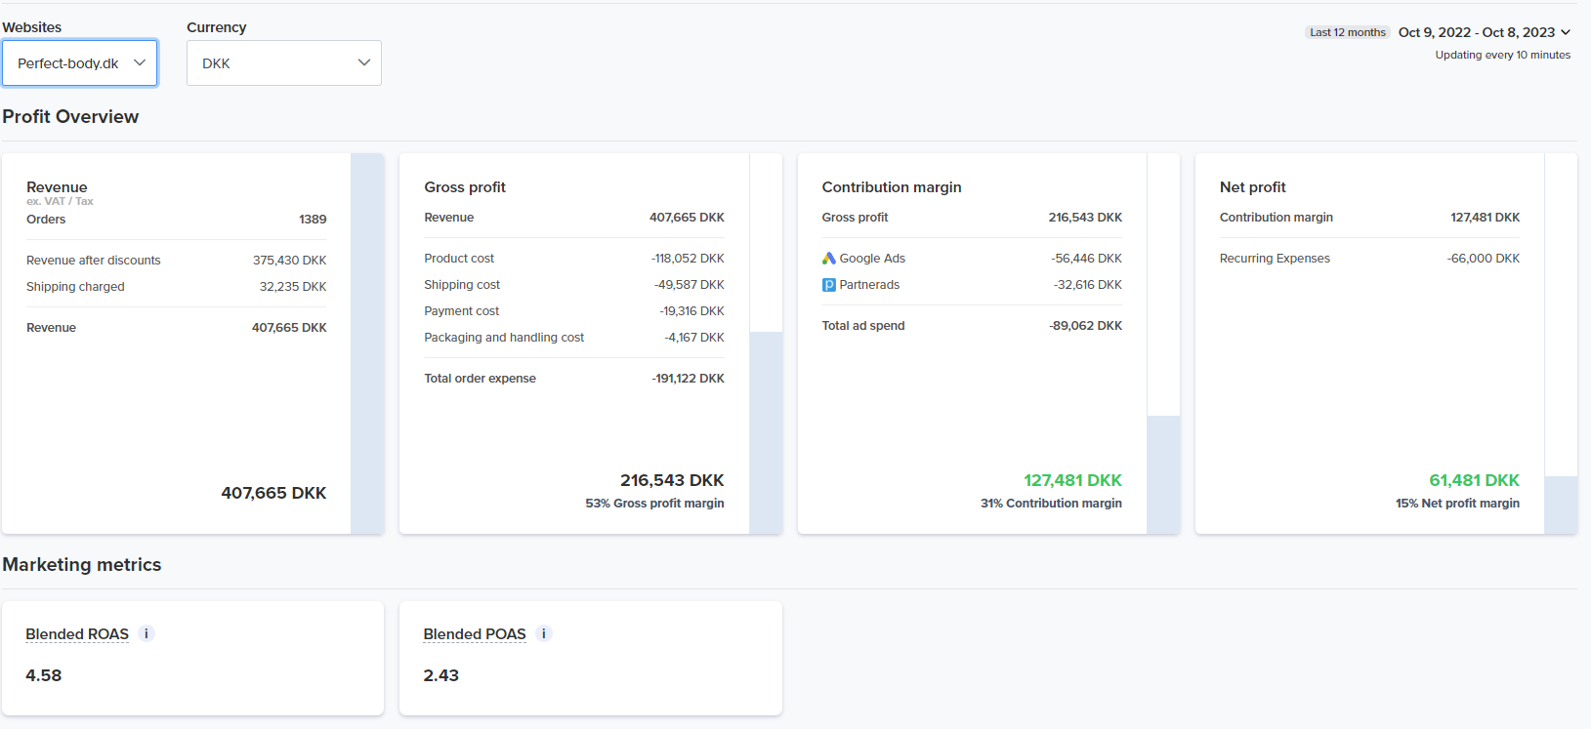Open the Websites dropdown showing Perfect-body.dk

[80, 63]
